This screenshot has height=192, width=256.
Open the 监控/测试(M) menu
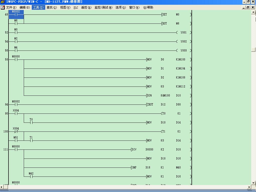coord(103,7)
